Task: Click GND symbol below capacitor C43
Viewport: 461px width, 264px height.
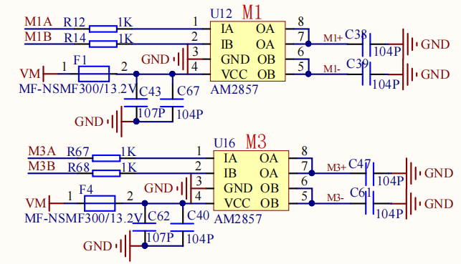Action: pos(115,122)
